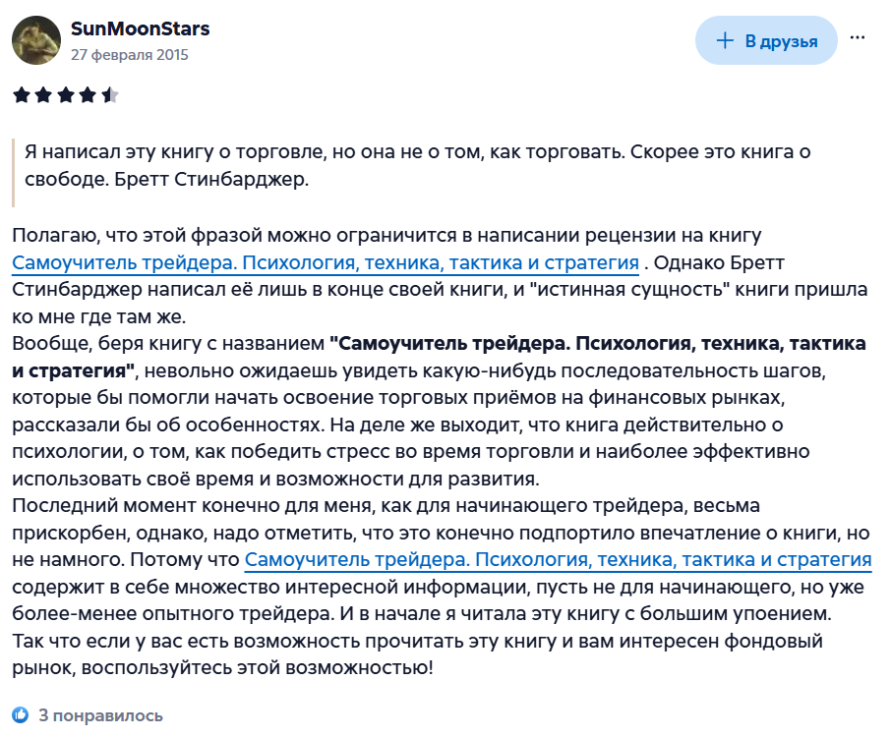Open SunMoonStars user avatar
The width and height of the screenshot is (891, 737).
point(36,40)
